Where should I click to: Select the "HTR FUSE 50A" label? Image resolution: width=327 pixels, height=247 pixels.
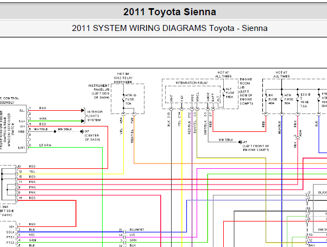pos(288,99)
